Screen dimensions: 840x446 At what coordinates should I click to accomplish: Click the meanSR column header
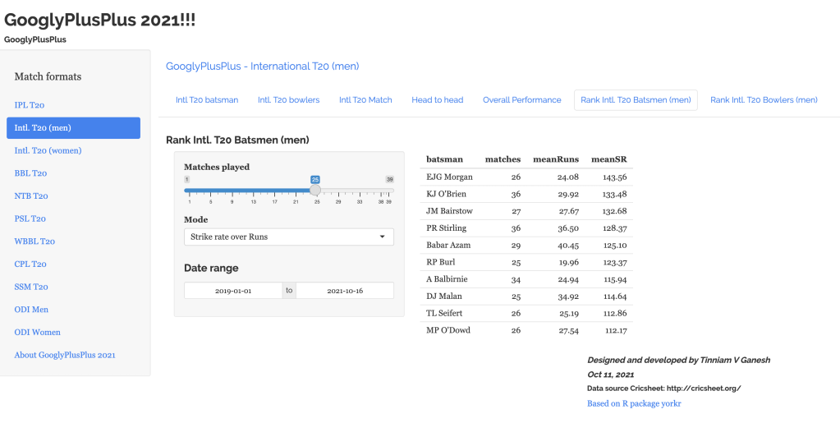click(x=608, y=159)
